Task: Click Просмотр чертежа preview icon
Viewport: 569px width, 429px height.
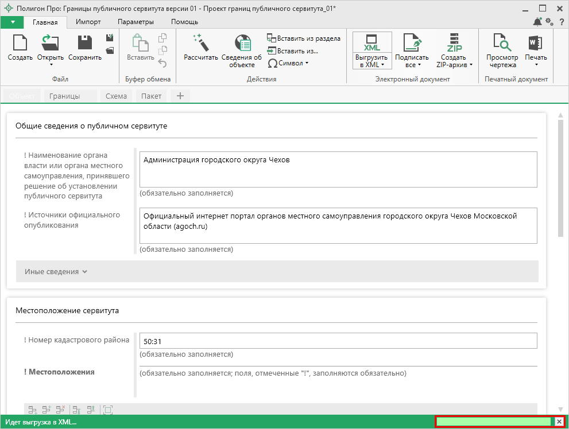Action: coord(501,44)
